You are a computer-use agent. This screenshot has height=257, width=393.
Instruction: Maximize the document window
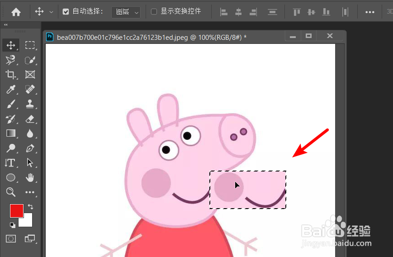pyautogui.click(x=308, y=36)
